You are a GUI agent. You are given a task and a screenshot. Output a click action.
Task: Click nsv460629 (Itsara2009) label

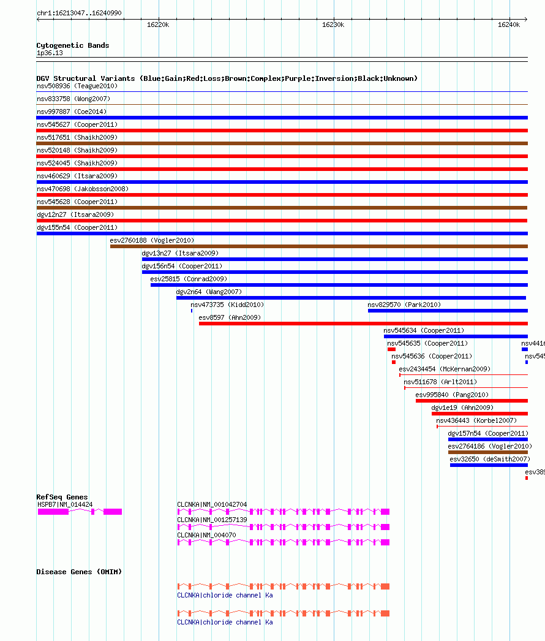[x=77, y=176]
